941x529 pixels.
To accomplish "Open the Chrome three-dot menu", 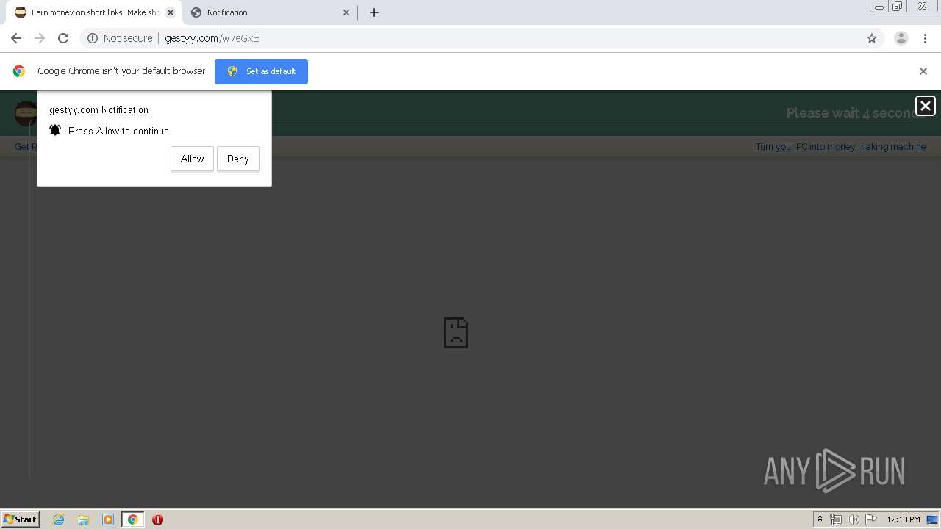I will coord(925,38).
